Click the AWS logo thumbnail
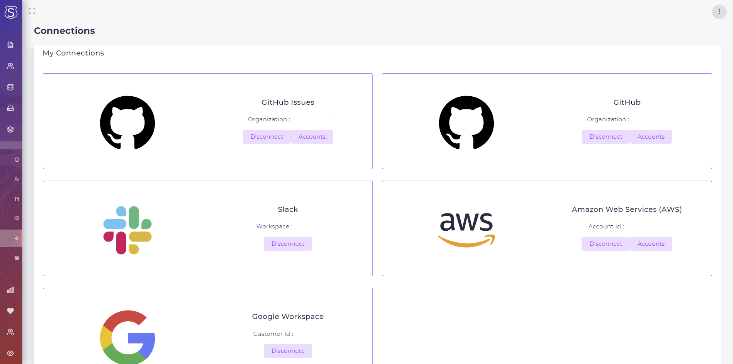This screenshot has width=733, height=364. [466, 229]
